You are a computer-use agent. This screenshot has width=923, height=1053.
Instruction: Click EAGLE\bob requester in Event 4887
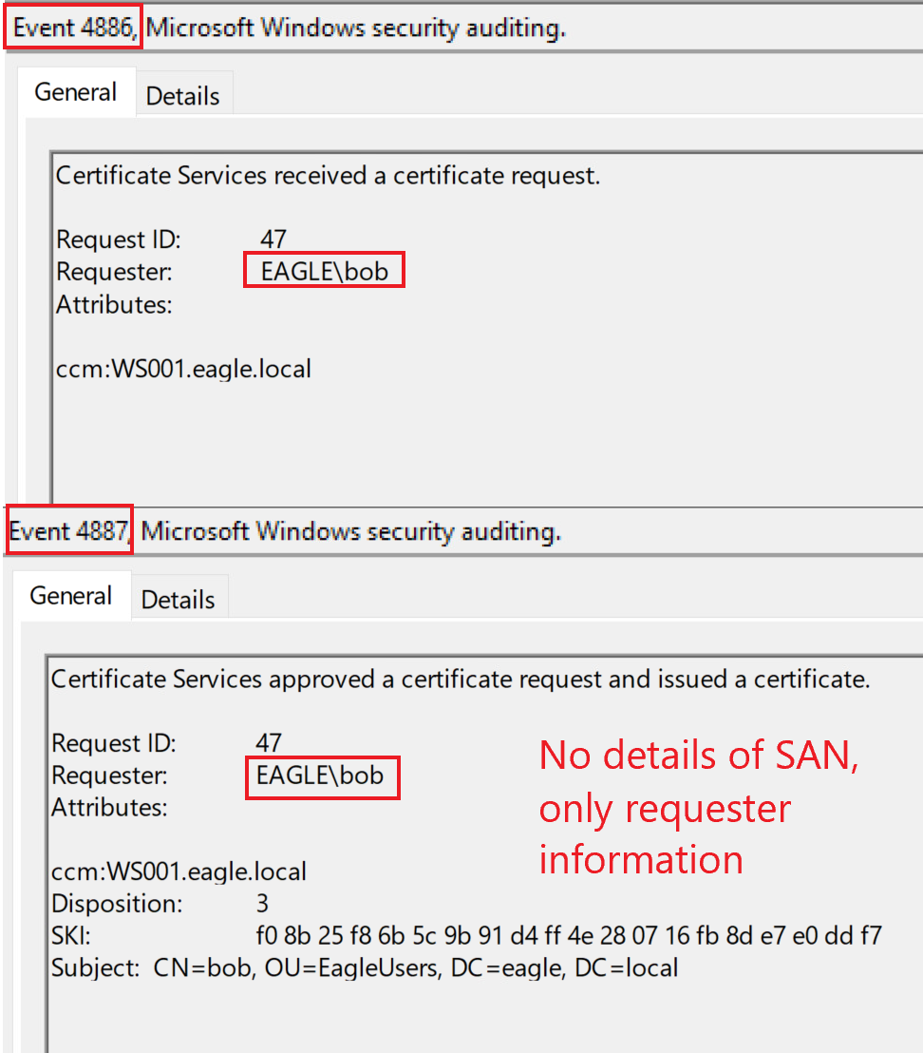320,775
